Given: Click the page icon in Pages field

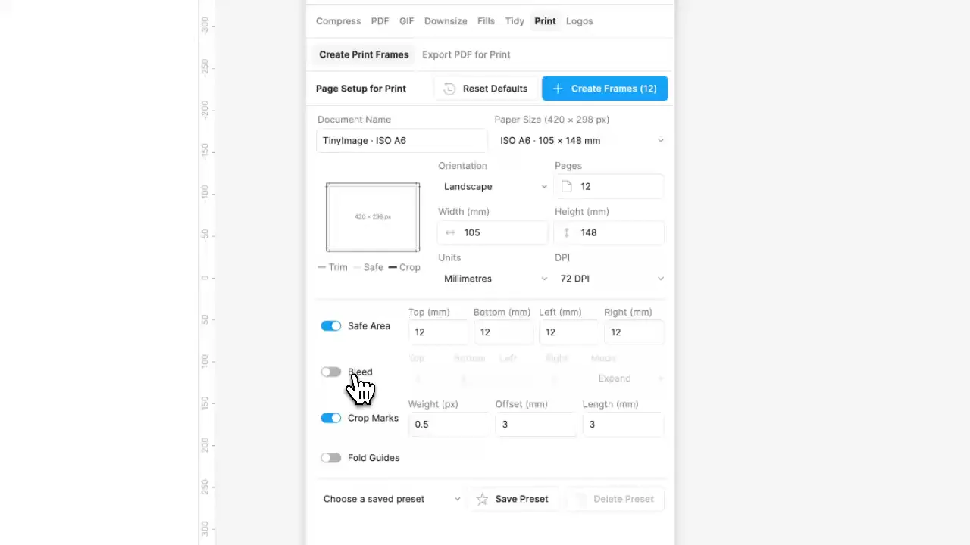Looking at the screenshot, I should (567, 186).
